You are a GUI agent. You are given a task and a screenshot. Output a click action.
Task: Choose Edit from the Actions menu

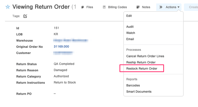129,16
